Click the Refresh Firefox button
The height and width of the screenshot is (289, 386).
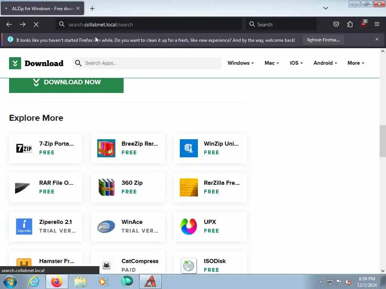323,40
